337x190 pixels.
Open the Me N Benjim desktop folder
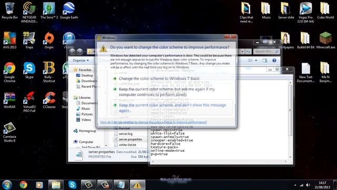(x=325, y=72)
